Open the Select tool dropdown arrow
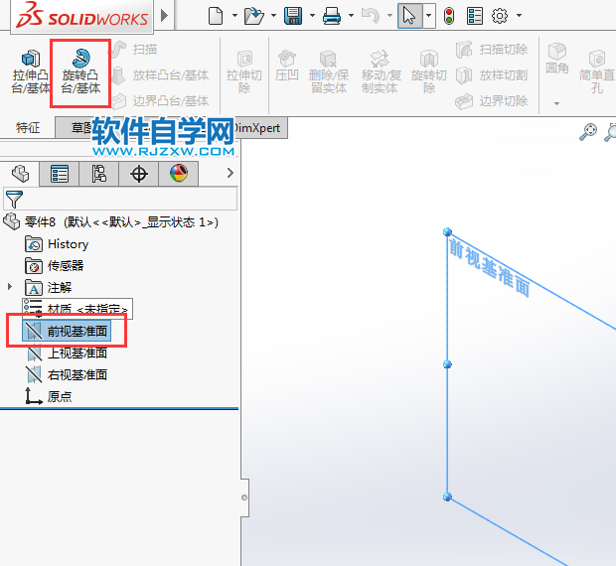Image resolution: width=616 pixels, height=566 pixels. click(429, 16)
